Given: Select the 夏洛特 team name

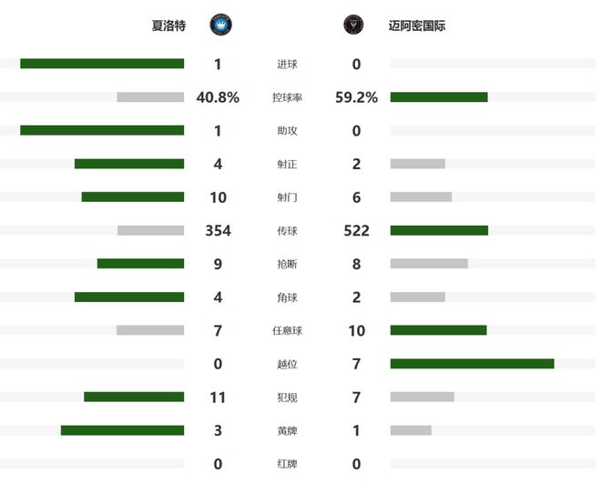Looking at the screenshot, I should [168, 25].
